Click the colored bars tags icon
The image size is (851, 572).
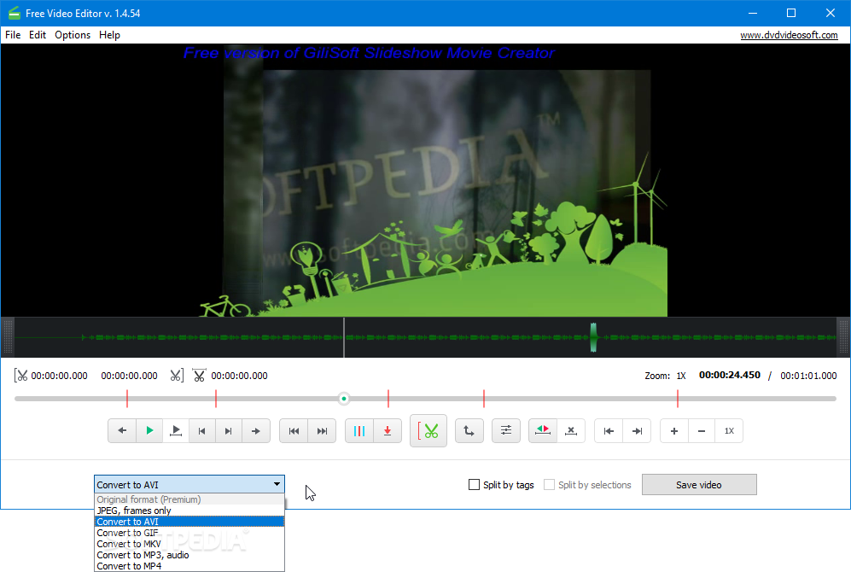pos(359,431)
